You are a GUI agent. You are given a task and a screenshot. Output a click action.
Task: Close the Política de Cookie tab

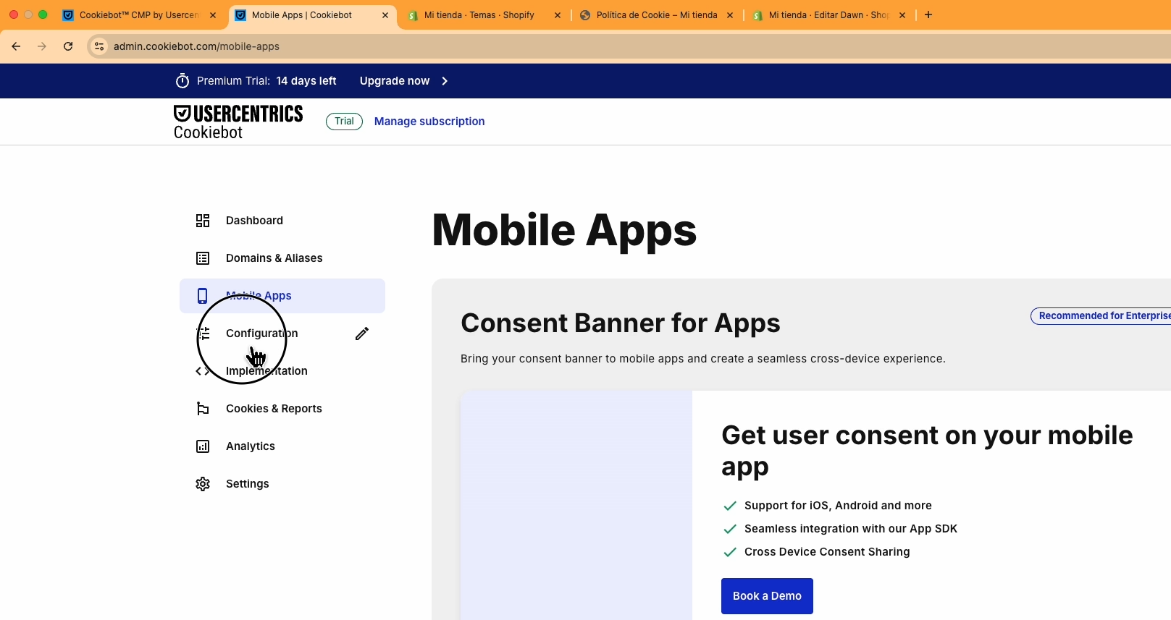point(730,15)
